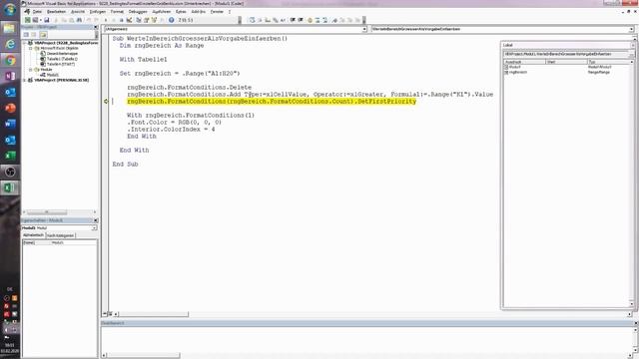Click the Find binoculars icon in toolbar
The height and width of the screenshot is (359, 639).
pos(80,20)
